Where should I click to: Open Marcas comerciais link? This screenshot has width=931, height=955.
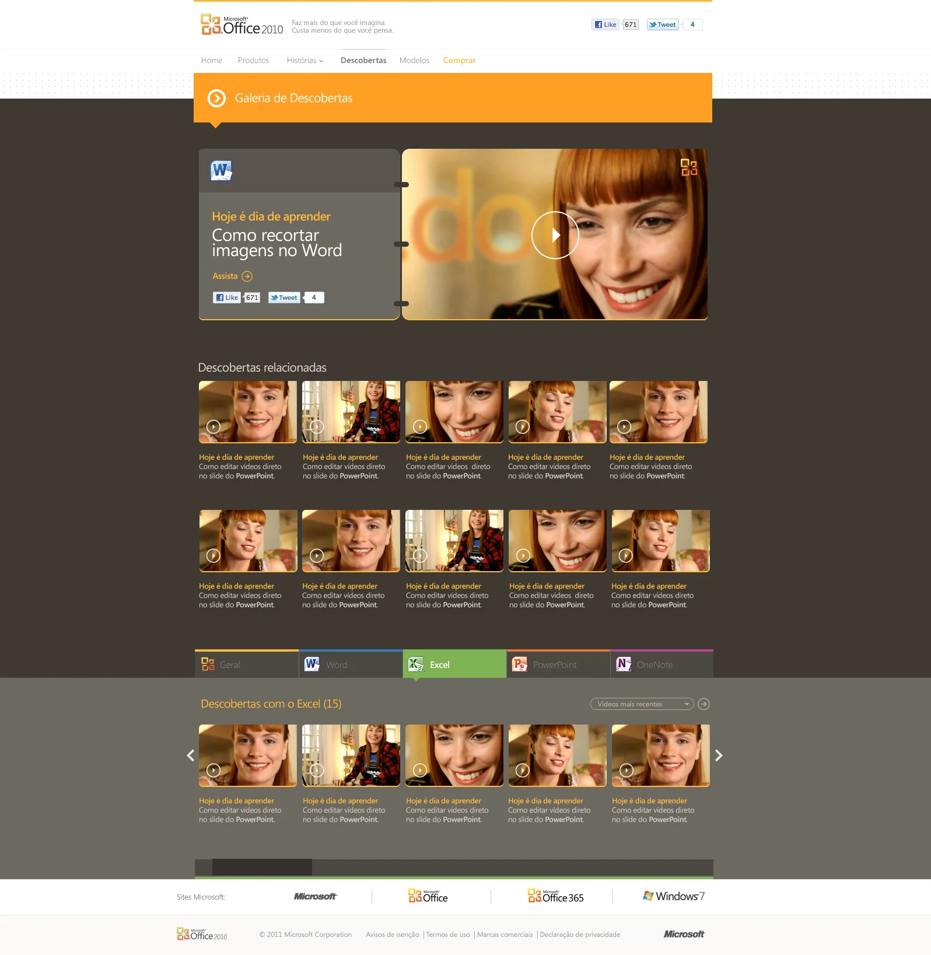point(505,935)
